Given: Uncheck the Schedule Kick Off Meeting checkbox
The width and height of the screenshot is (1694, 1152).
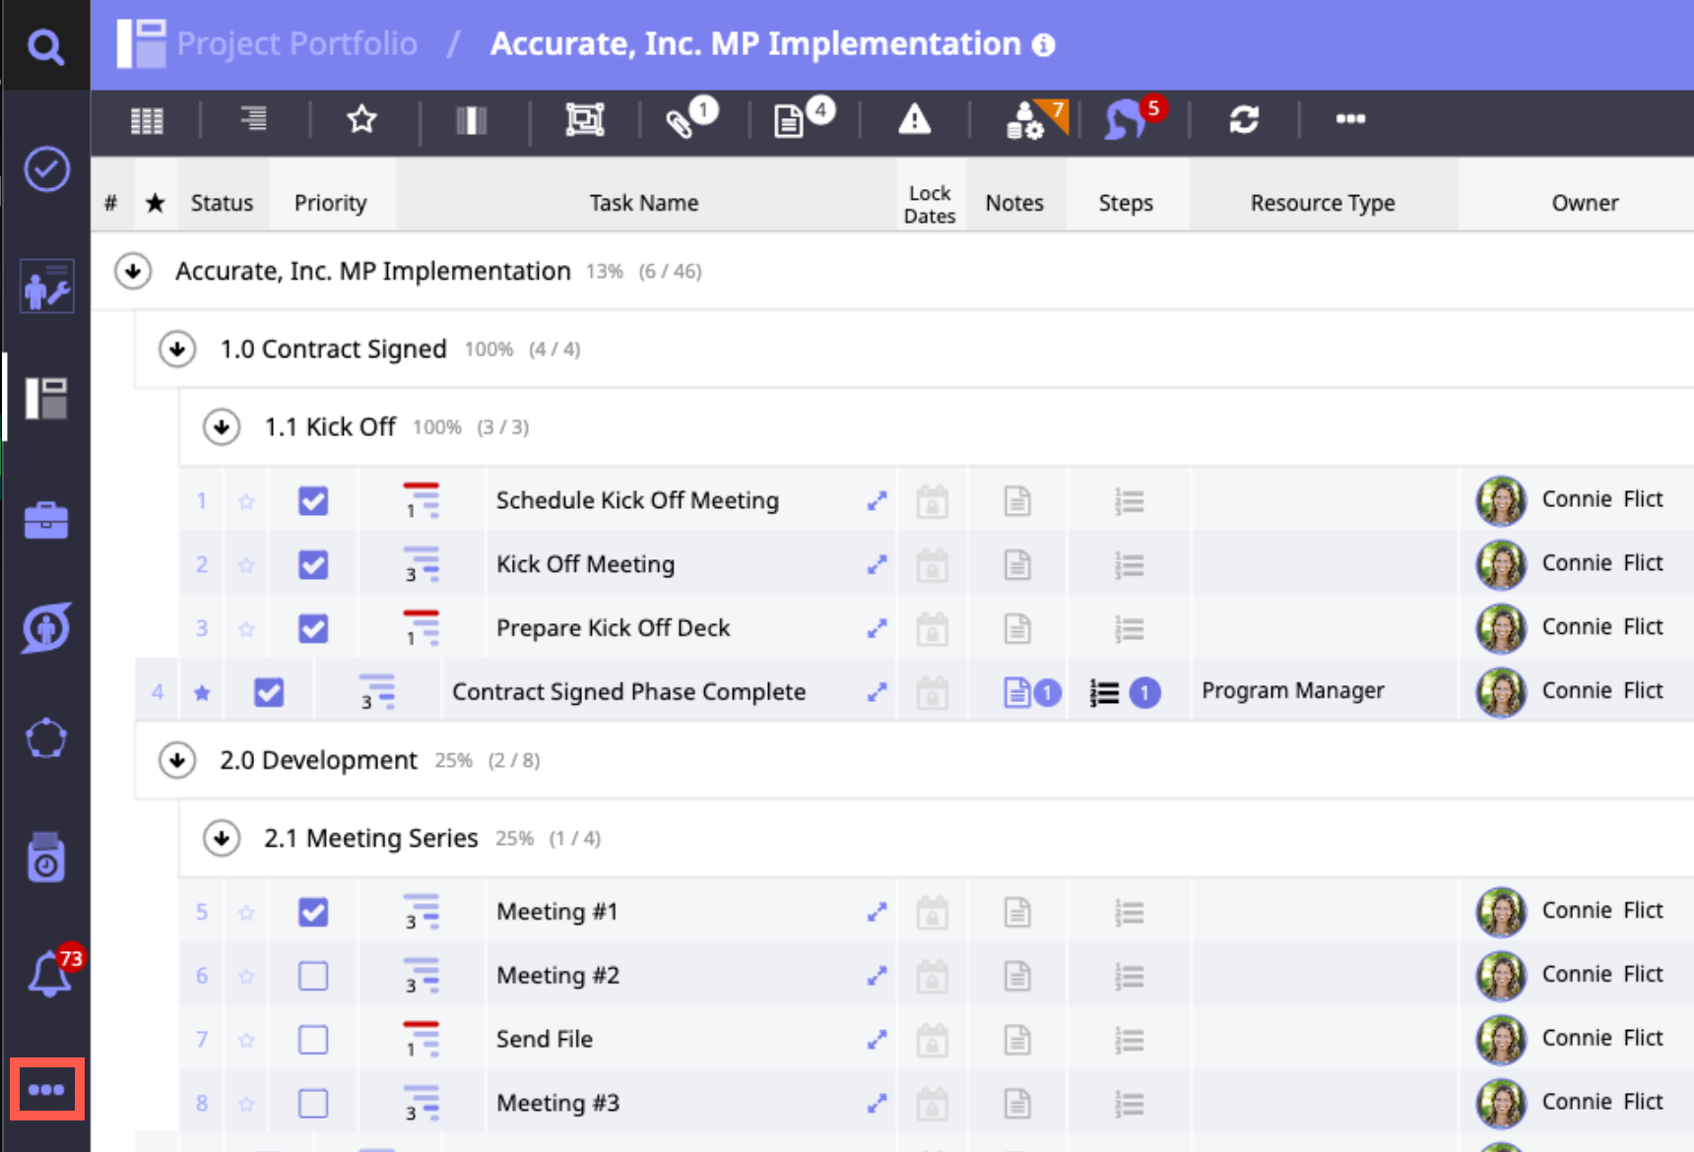Looking at the screenshot, I should coord(313,501).
